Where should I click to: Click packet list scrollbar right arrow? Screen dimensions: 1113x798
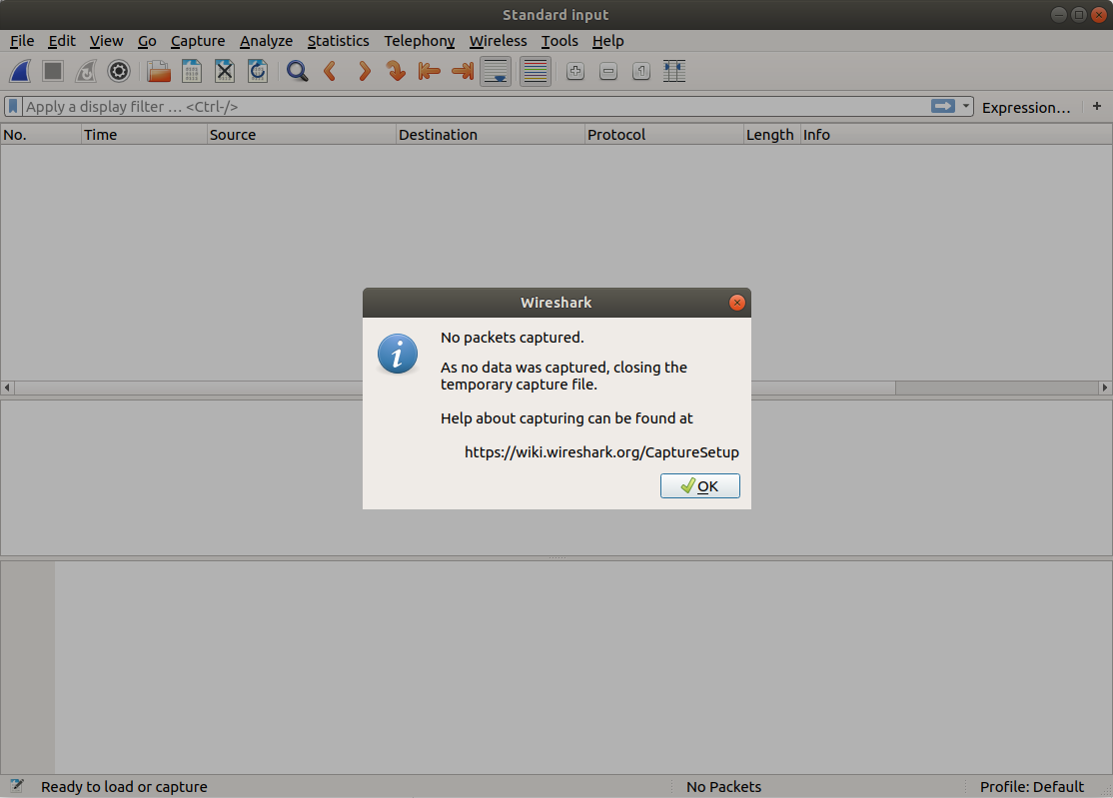coord(1104,388)
